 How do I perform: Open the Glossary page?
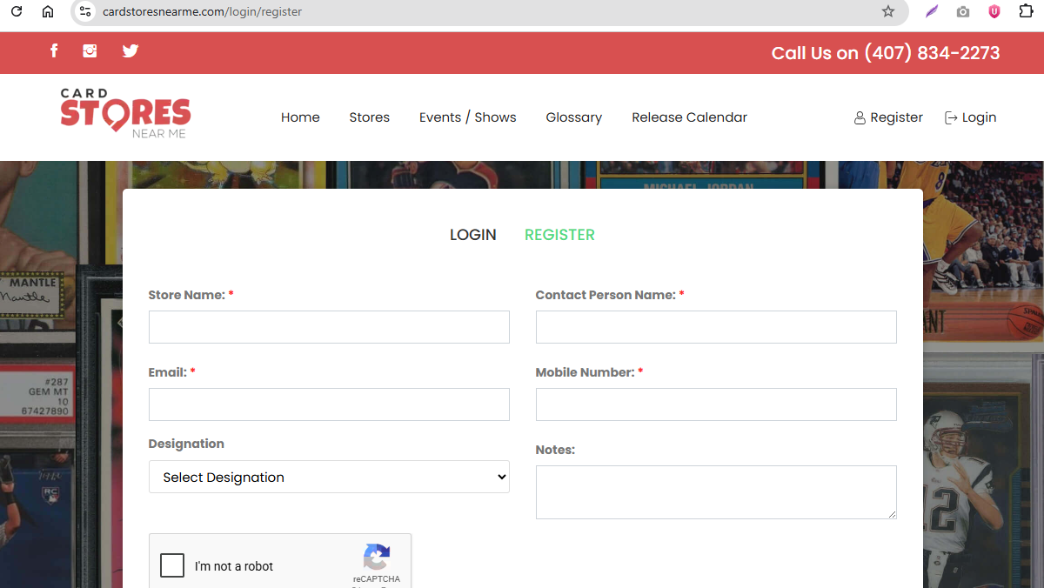tap(573, 117)
